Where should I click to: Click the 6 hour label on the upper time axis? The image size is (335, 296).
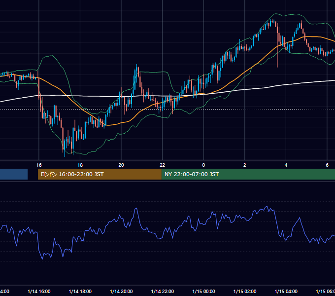coord(327,165)
